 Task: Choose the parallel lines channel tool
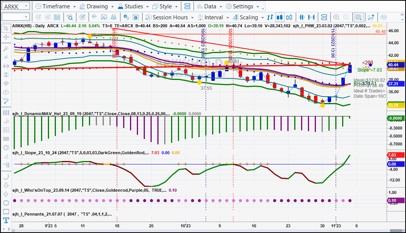click(6, 83)
